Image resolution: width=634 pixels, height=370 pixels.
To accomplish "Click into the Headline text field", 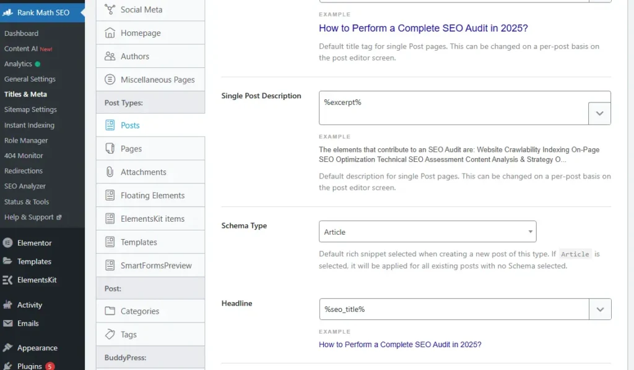I will (x=454, y=309).
